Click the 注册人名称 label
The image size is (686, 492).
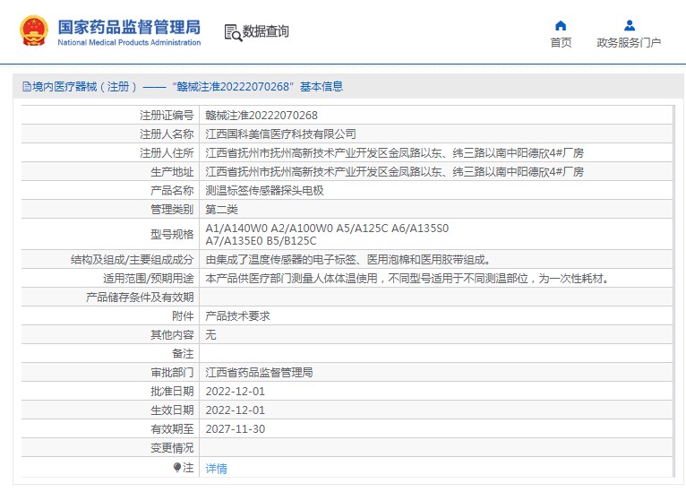[x=167, y=134]
